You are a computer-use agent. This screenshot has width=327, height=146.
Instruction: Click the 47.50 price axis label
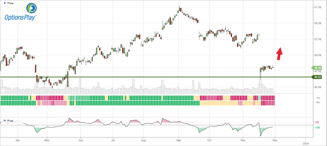(x=318, y=71)
